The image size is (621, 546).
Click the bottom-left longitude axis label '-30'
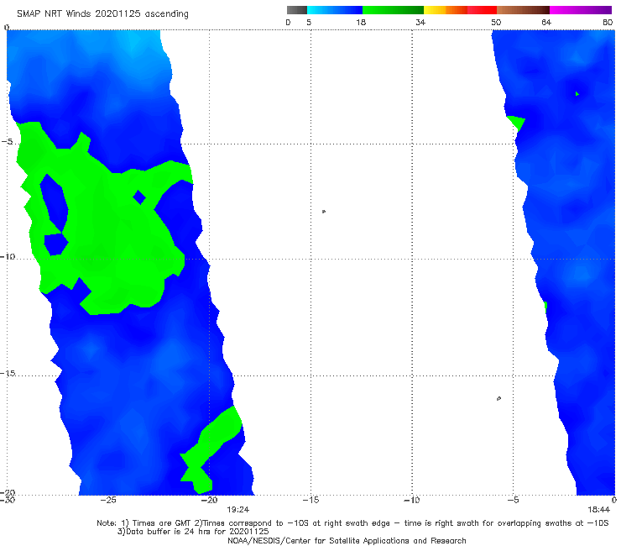[x=7, y=501]
